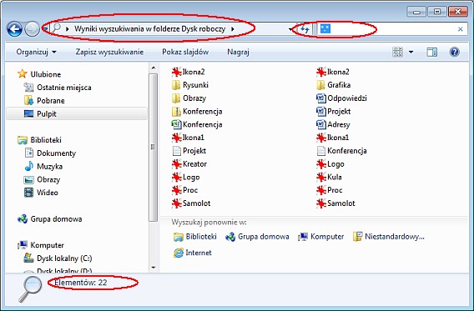
Task: Select Biblioteki in the navigation pane
Action: point(39,140)
